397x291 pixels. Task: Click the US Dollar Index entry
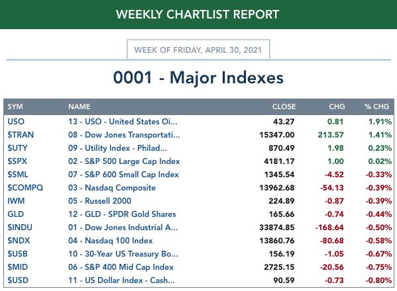pos(121,280)
